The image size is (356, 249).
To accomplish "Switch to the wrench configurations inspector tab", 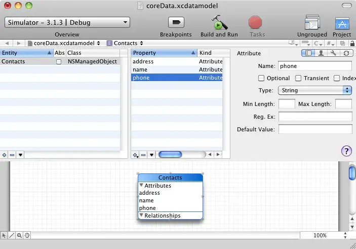I will point(333,53).
